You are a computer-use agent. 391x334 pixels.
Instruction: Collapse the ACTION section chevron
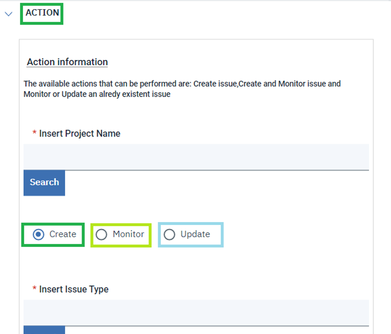tap(9, 13)
